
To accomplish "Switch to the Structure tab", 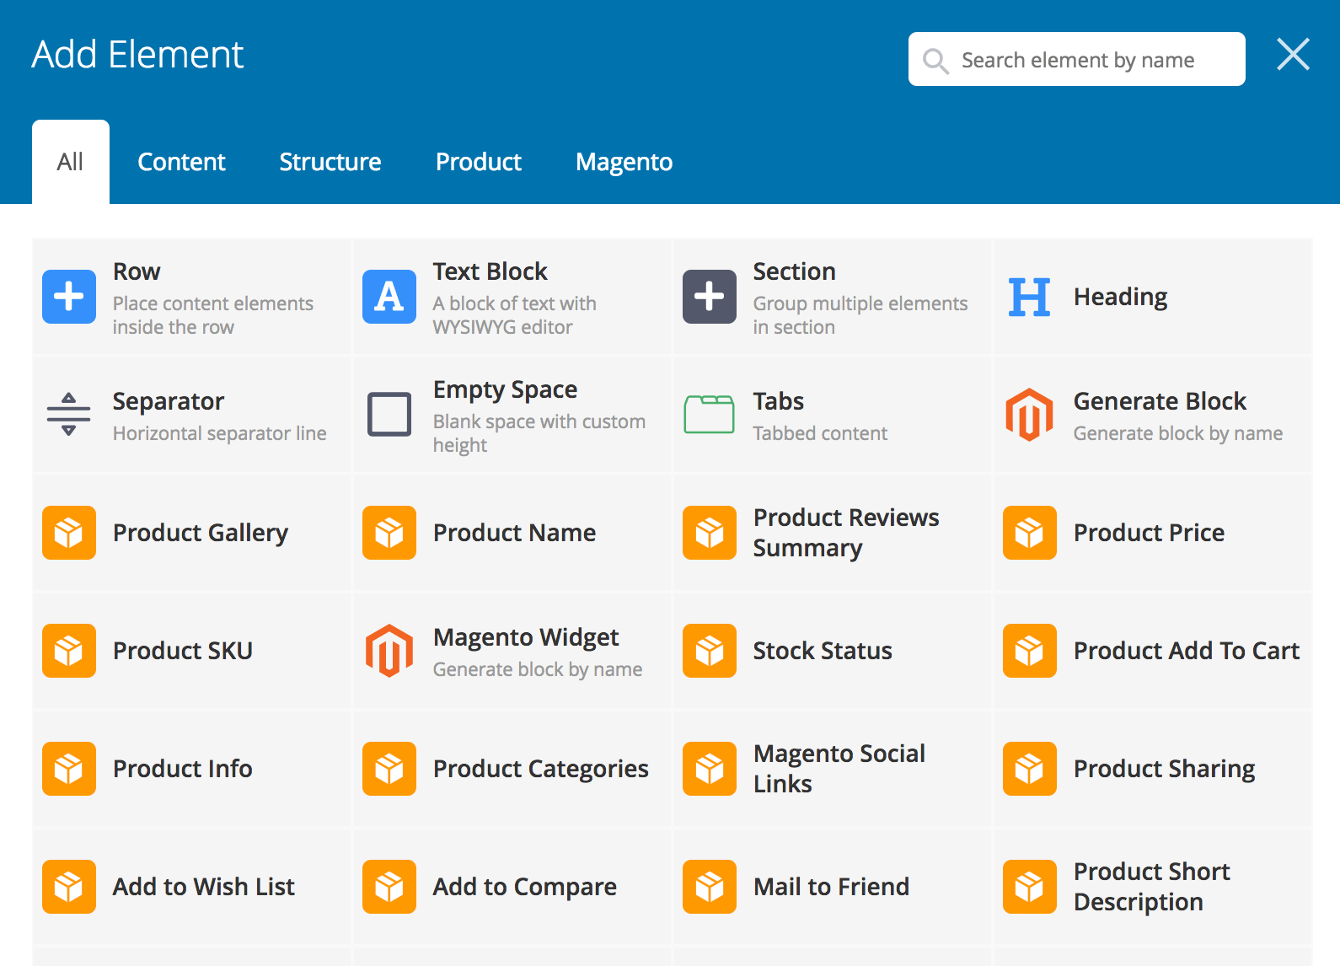I will 330,162.
